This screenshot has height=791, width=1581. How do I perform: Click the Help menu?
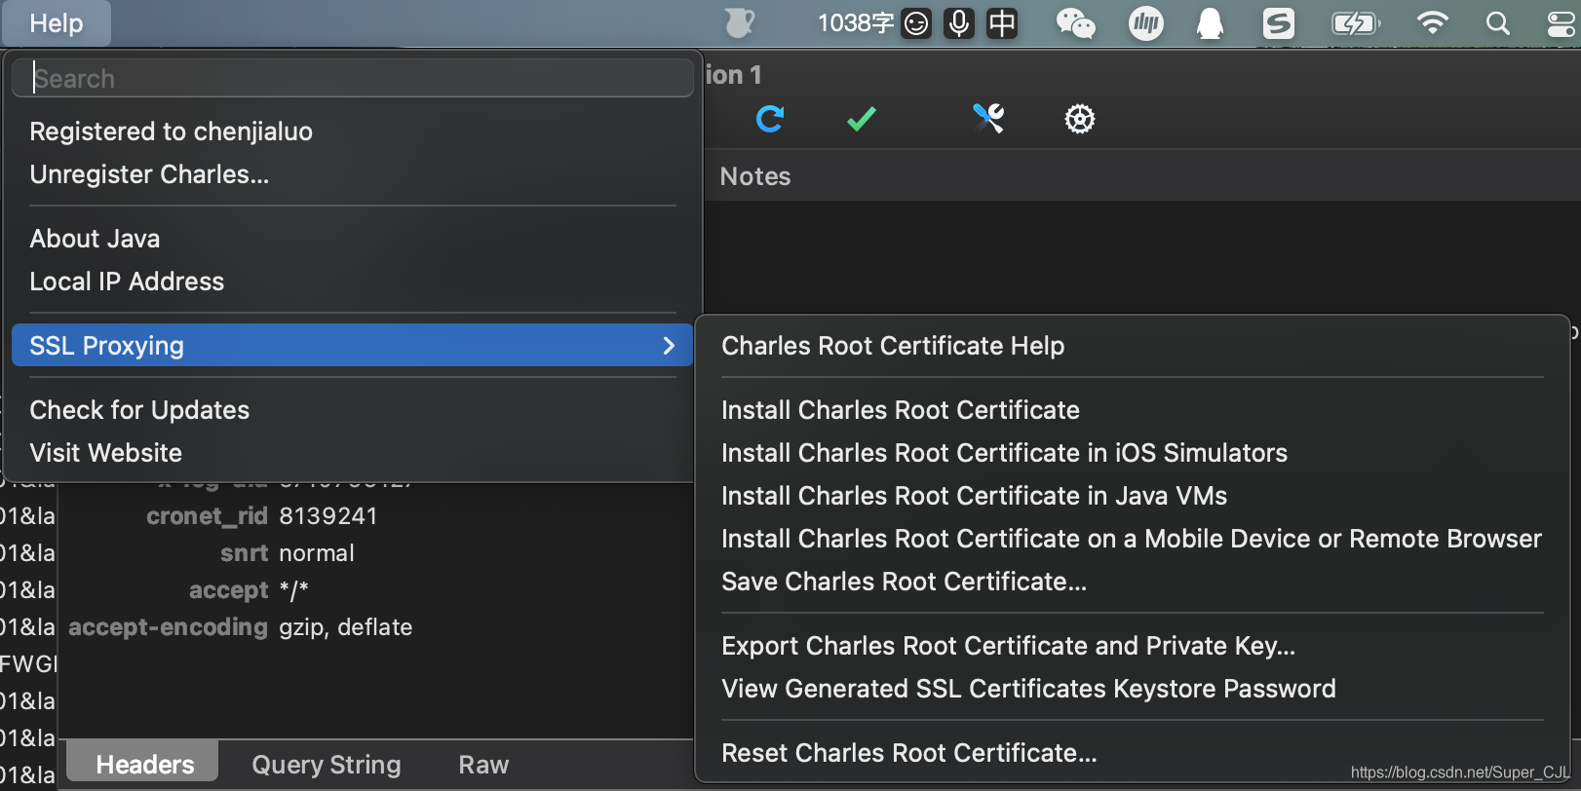pyautogui.click(x=57, y=23)
